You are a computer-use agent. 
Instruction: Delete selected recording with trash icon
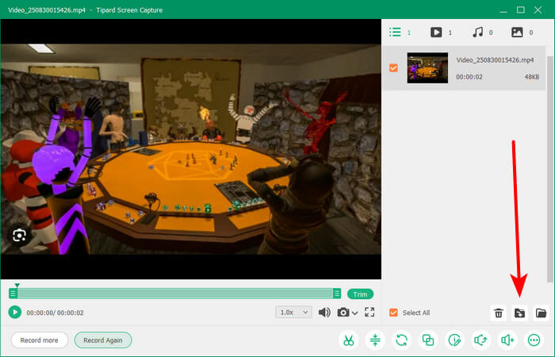499,313
